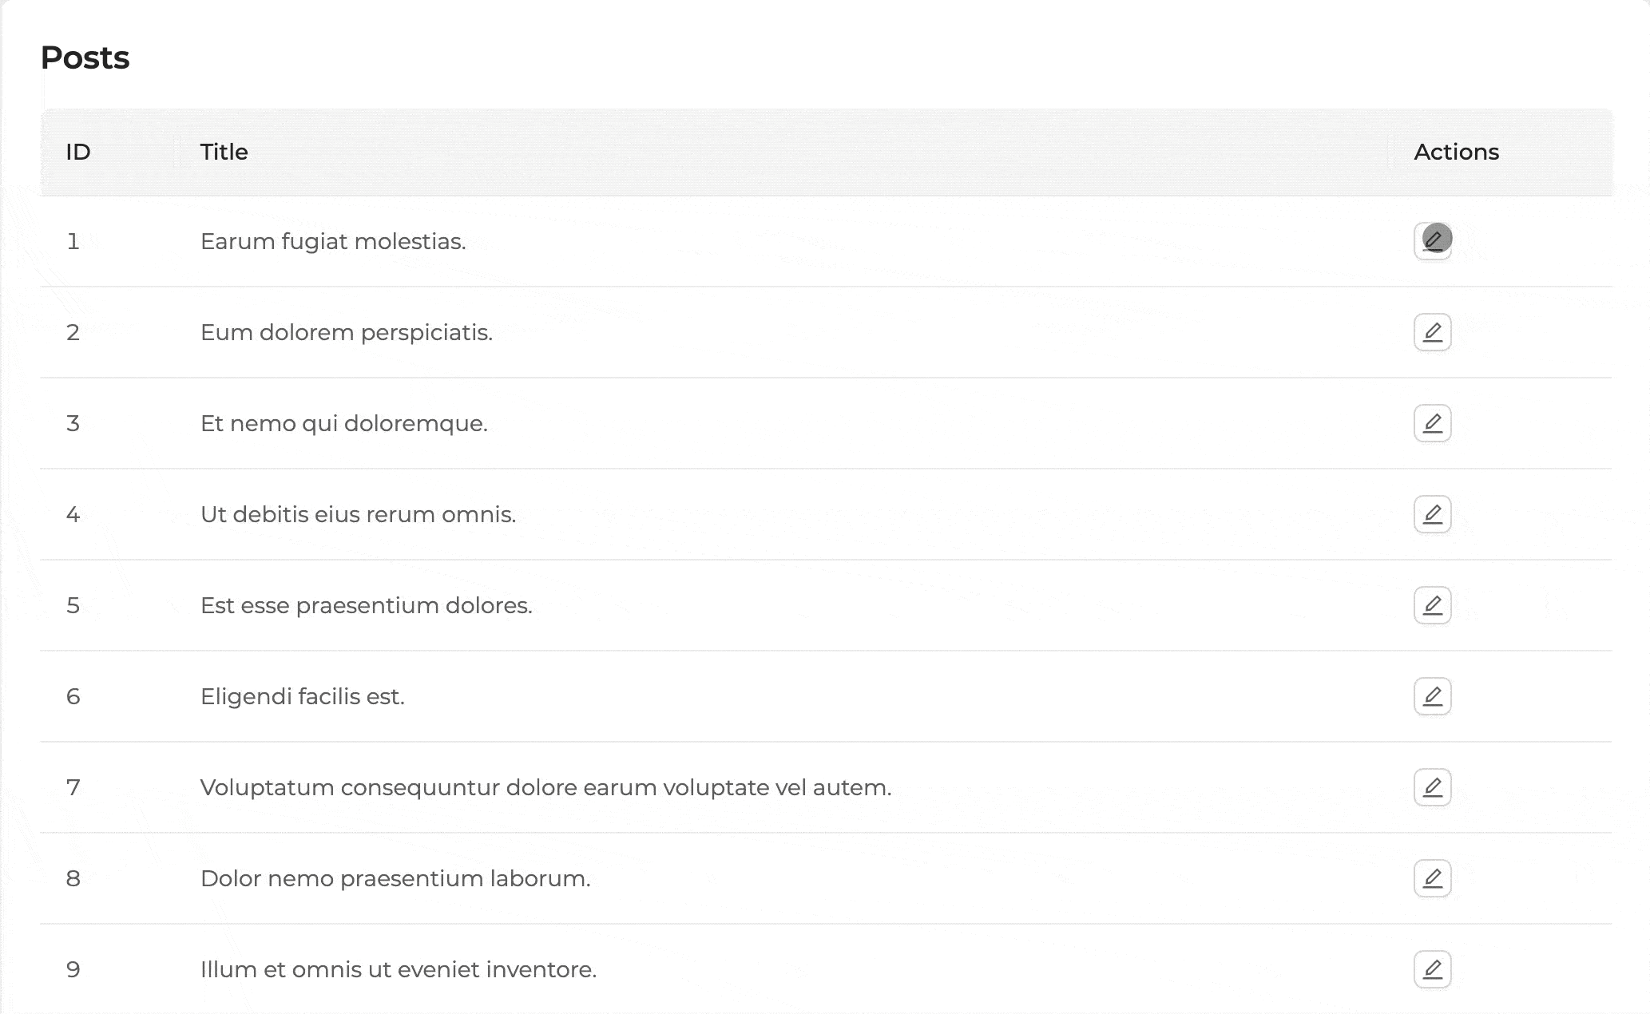Image resolution: width=1650 pixels, height=1014 pixels.
Task: Click the edit icon for post 9
Action: [x=1432, y=969]
